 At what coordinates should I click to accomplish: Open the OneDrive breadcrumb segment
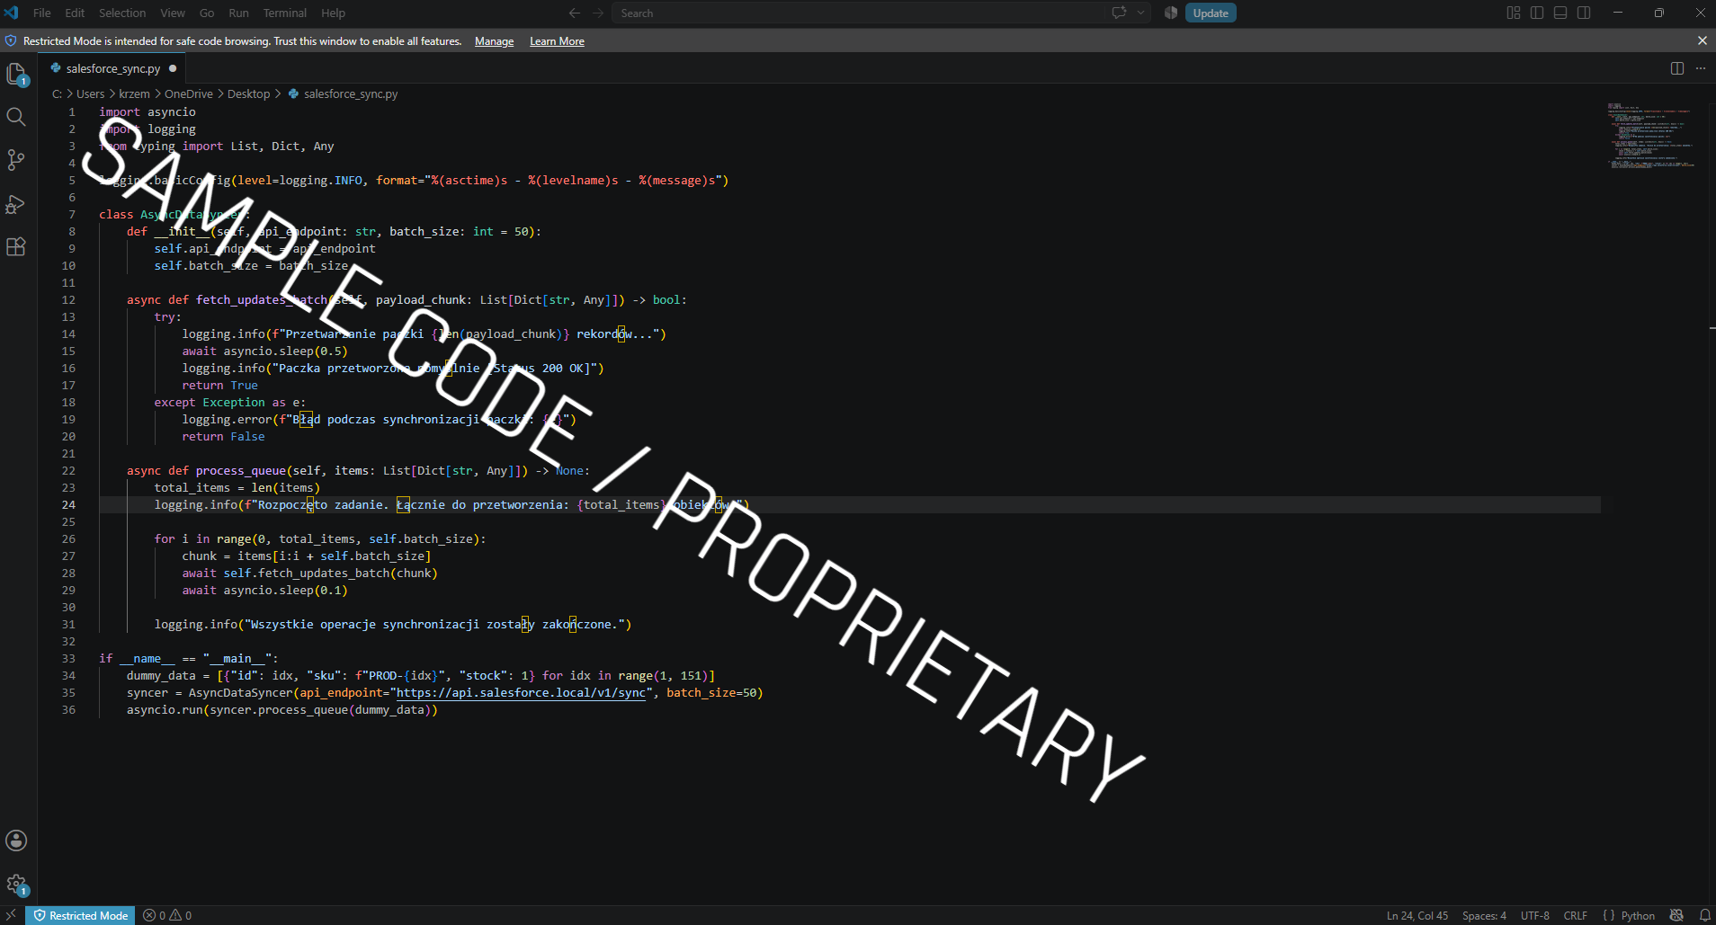click(188, 93)
